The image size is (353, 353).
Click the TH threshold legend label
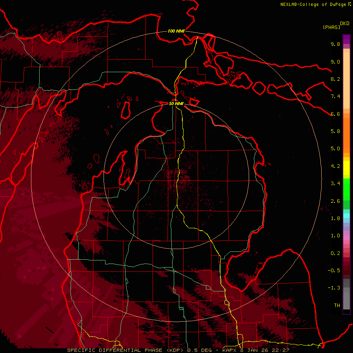point(337,306)
